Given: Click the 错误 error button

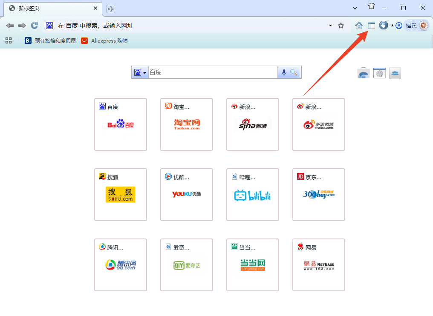Looking at the screenshot, I should point(412,25).
